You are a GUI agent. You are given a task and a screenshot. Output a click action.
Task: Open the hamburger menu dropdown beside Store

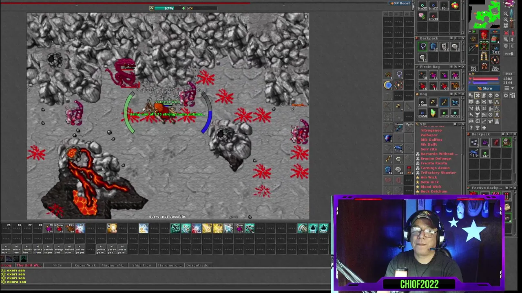tap(509, 88)
